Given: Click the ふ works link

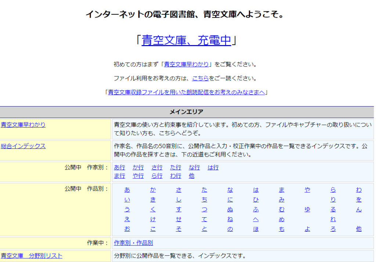Looking at the screenshot, I should click(256, 210).
